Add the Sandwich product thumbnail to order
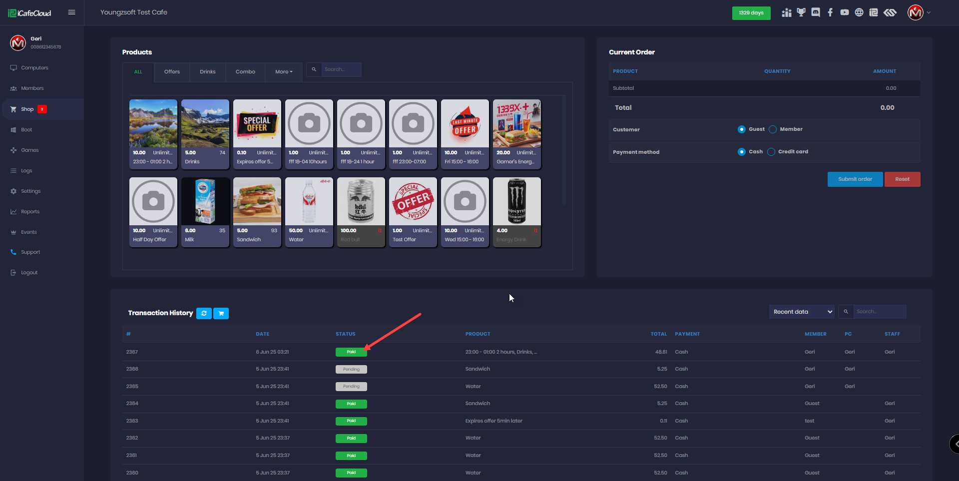 point(257,202)
